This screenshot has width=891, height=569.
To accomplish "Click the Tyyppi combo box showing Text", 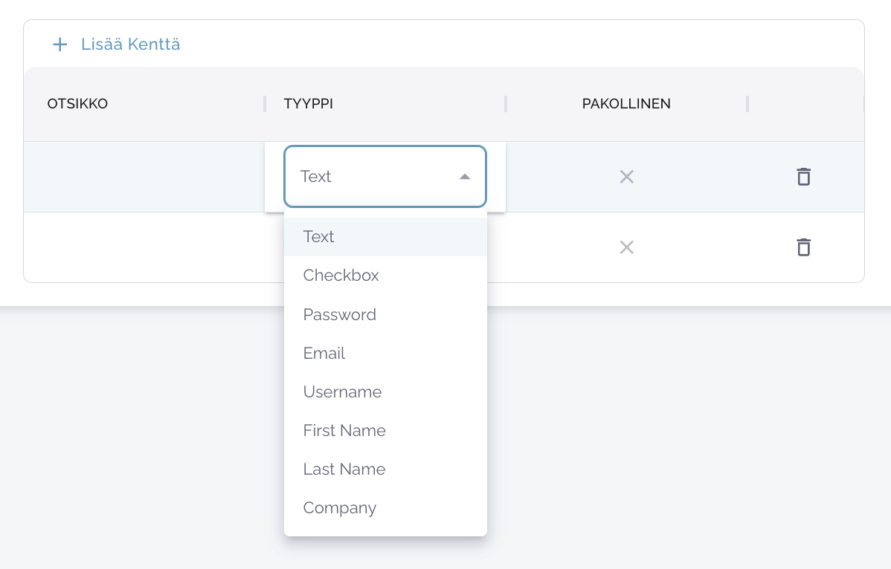I will coord(372,177).
